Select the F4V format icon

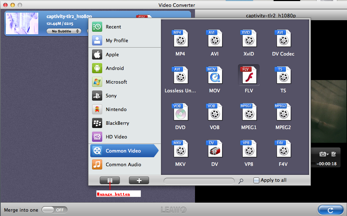coord(283,149)
